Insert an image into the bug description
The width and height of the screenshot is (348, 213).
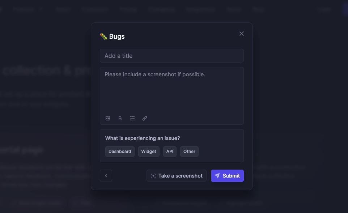[108, 118]
